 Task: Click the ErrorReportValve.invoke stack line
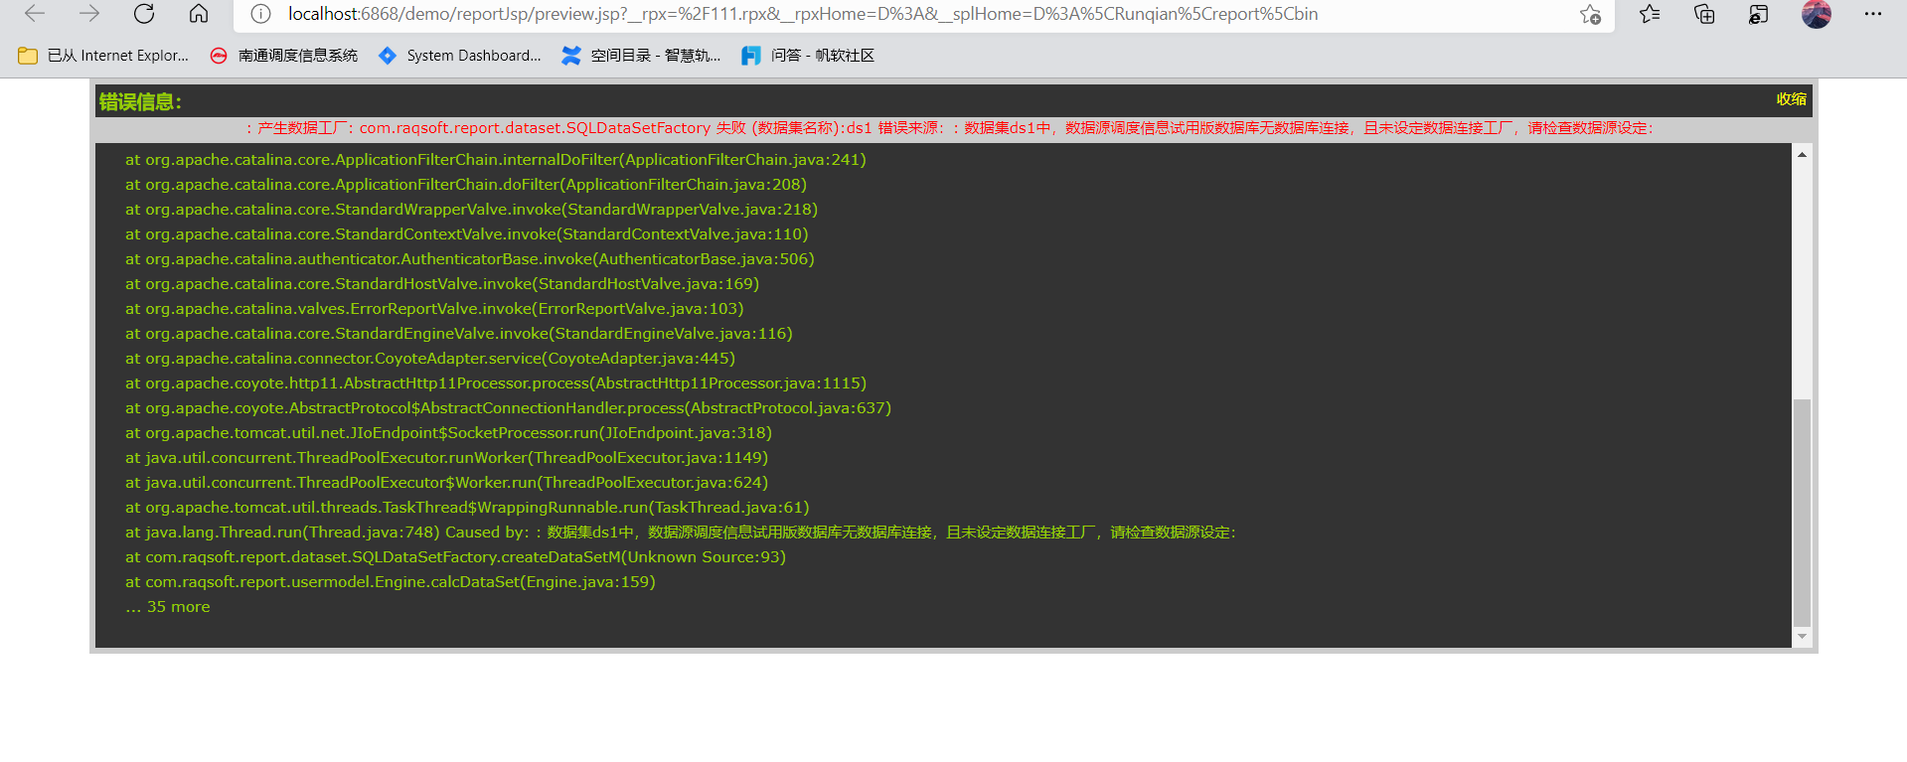434,309
